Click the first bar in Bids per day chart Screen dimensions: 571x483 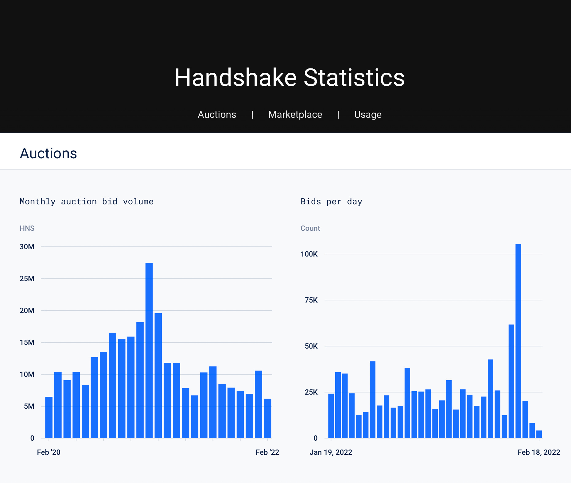pos(331,415)
